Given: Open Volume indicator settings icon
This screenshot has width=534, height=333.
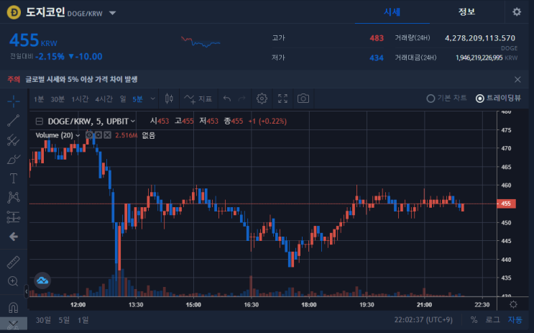Looking at the screenshot, I should pos(98,135).
